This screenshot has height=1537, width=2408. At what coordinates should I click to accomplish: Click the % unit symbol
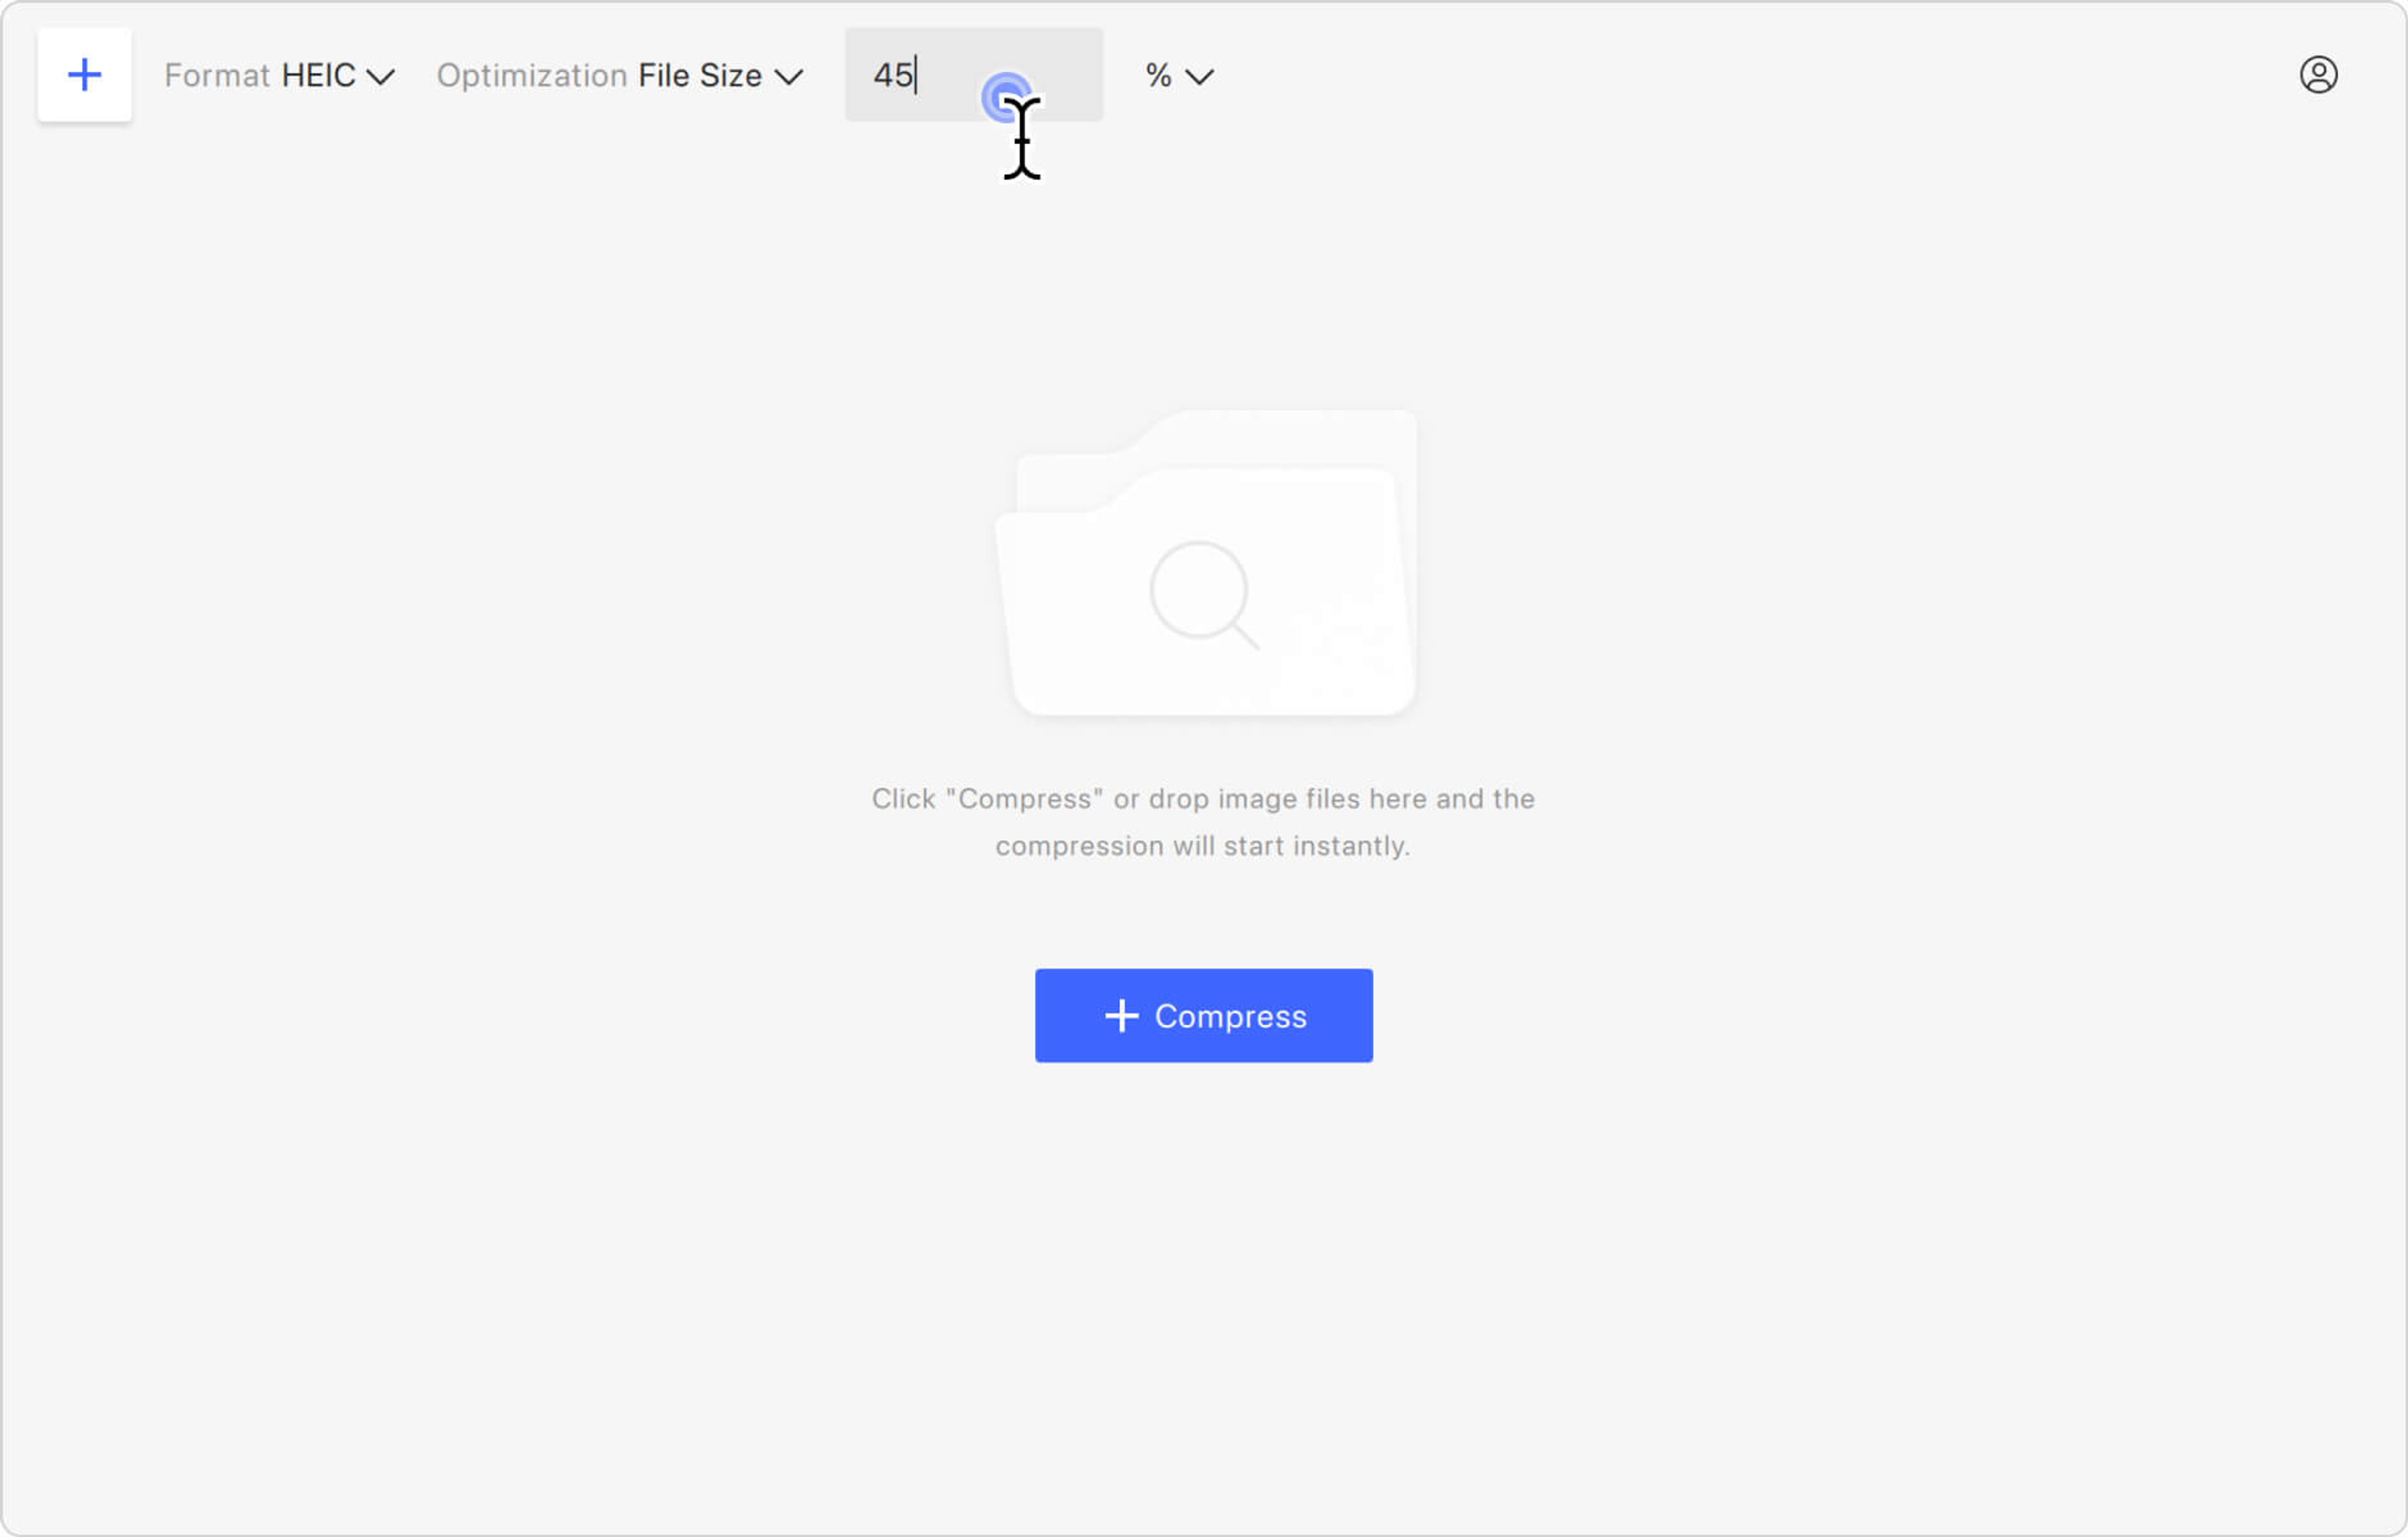[x=1158, y=76]
